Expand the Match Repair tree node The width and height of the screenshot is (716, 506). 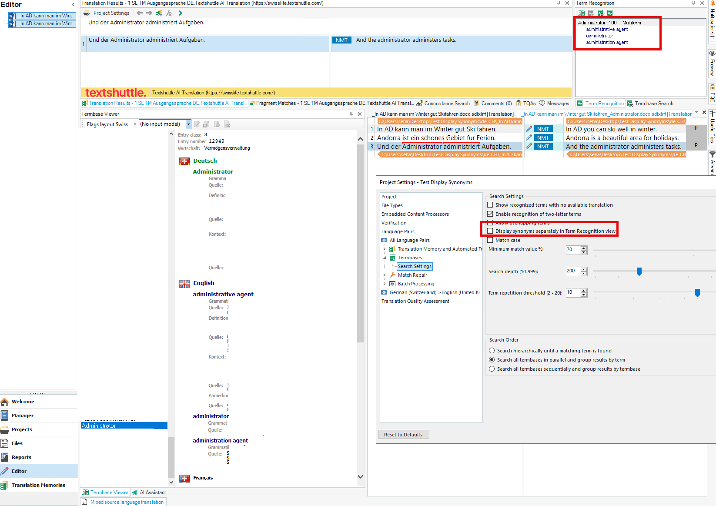pyautogui.click(x=385, y=275)
